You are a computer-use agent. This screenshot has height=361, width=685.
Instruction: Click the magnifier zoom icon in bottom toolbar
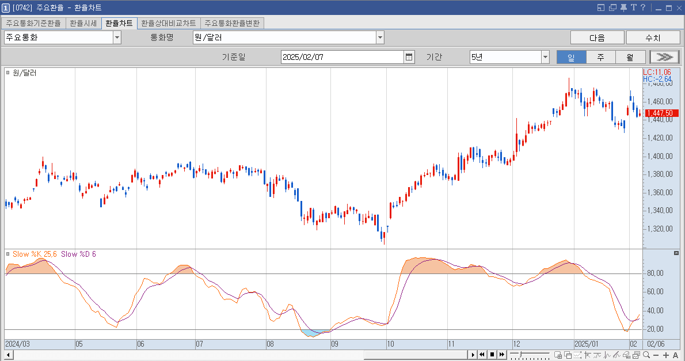tap(646, 355)
